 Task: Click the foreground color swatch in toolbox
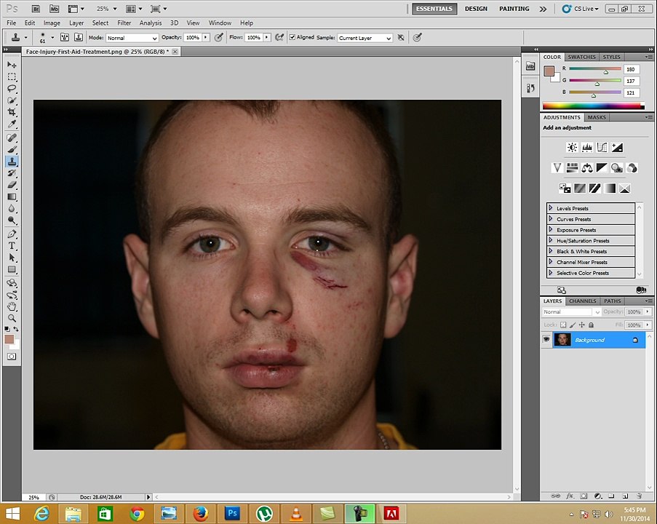pos(9,339)
